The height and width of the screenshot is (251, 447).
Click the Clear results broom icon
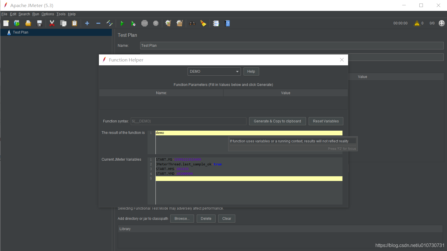pyautogui.click(x=168, y=23)
